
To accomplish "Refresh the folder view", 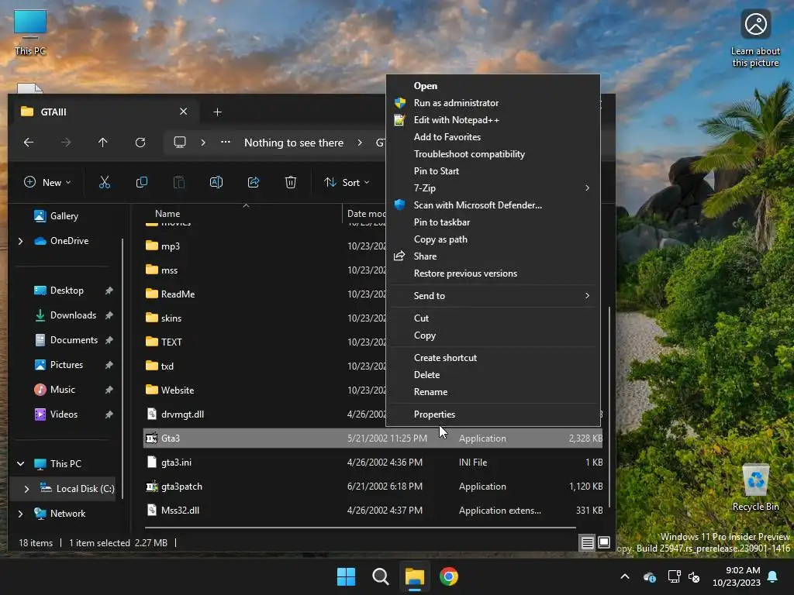I will click(140, 143).
